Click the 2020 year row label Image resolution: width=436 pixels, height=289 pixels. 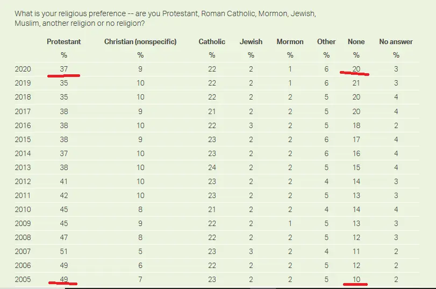23,69
